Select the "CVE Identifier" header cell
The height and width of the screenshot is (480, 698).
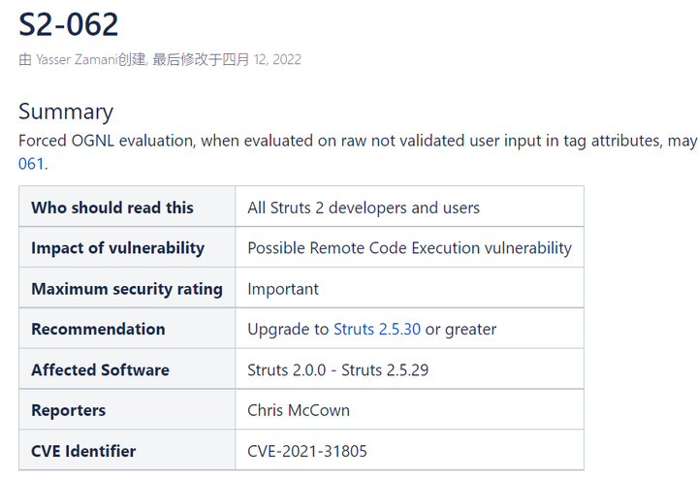pos(83,451)
